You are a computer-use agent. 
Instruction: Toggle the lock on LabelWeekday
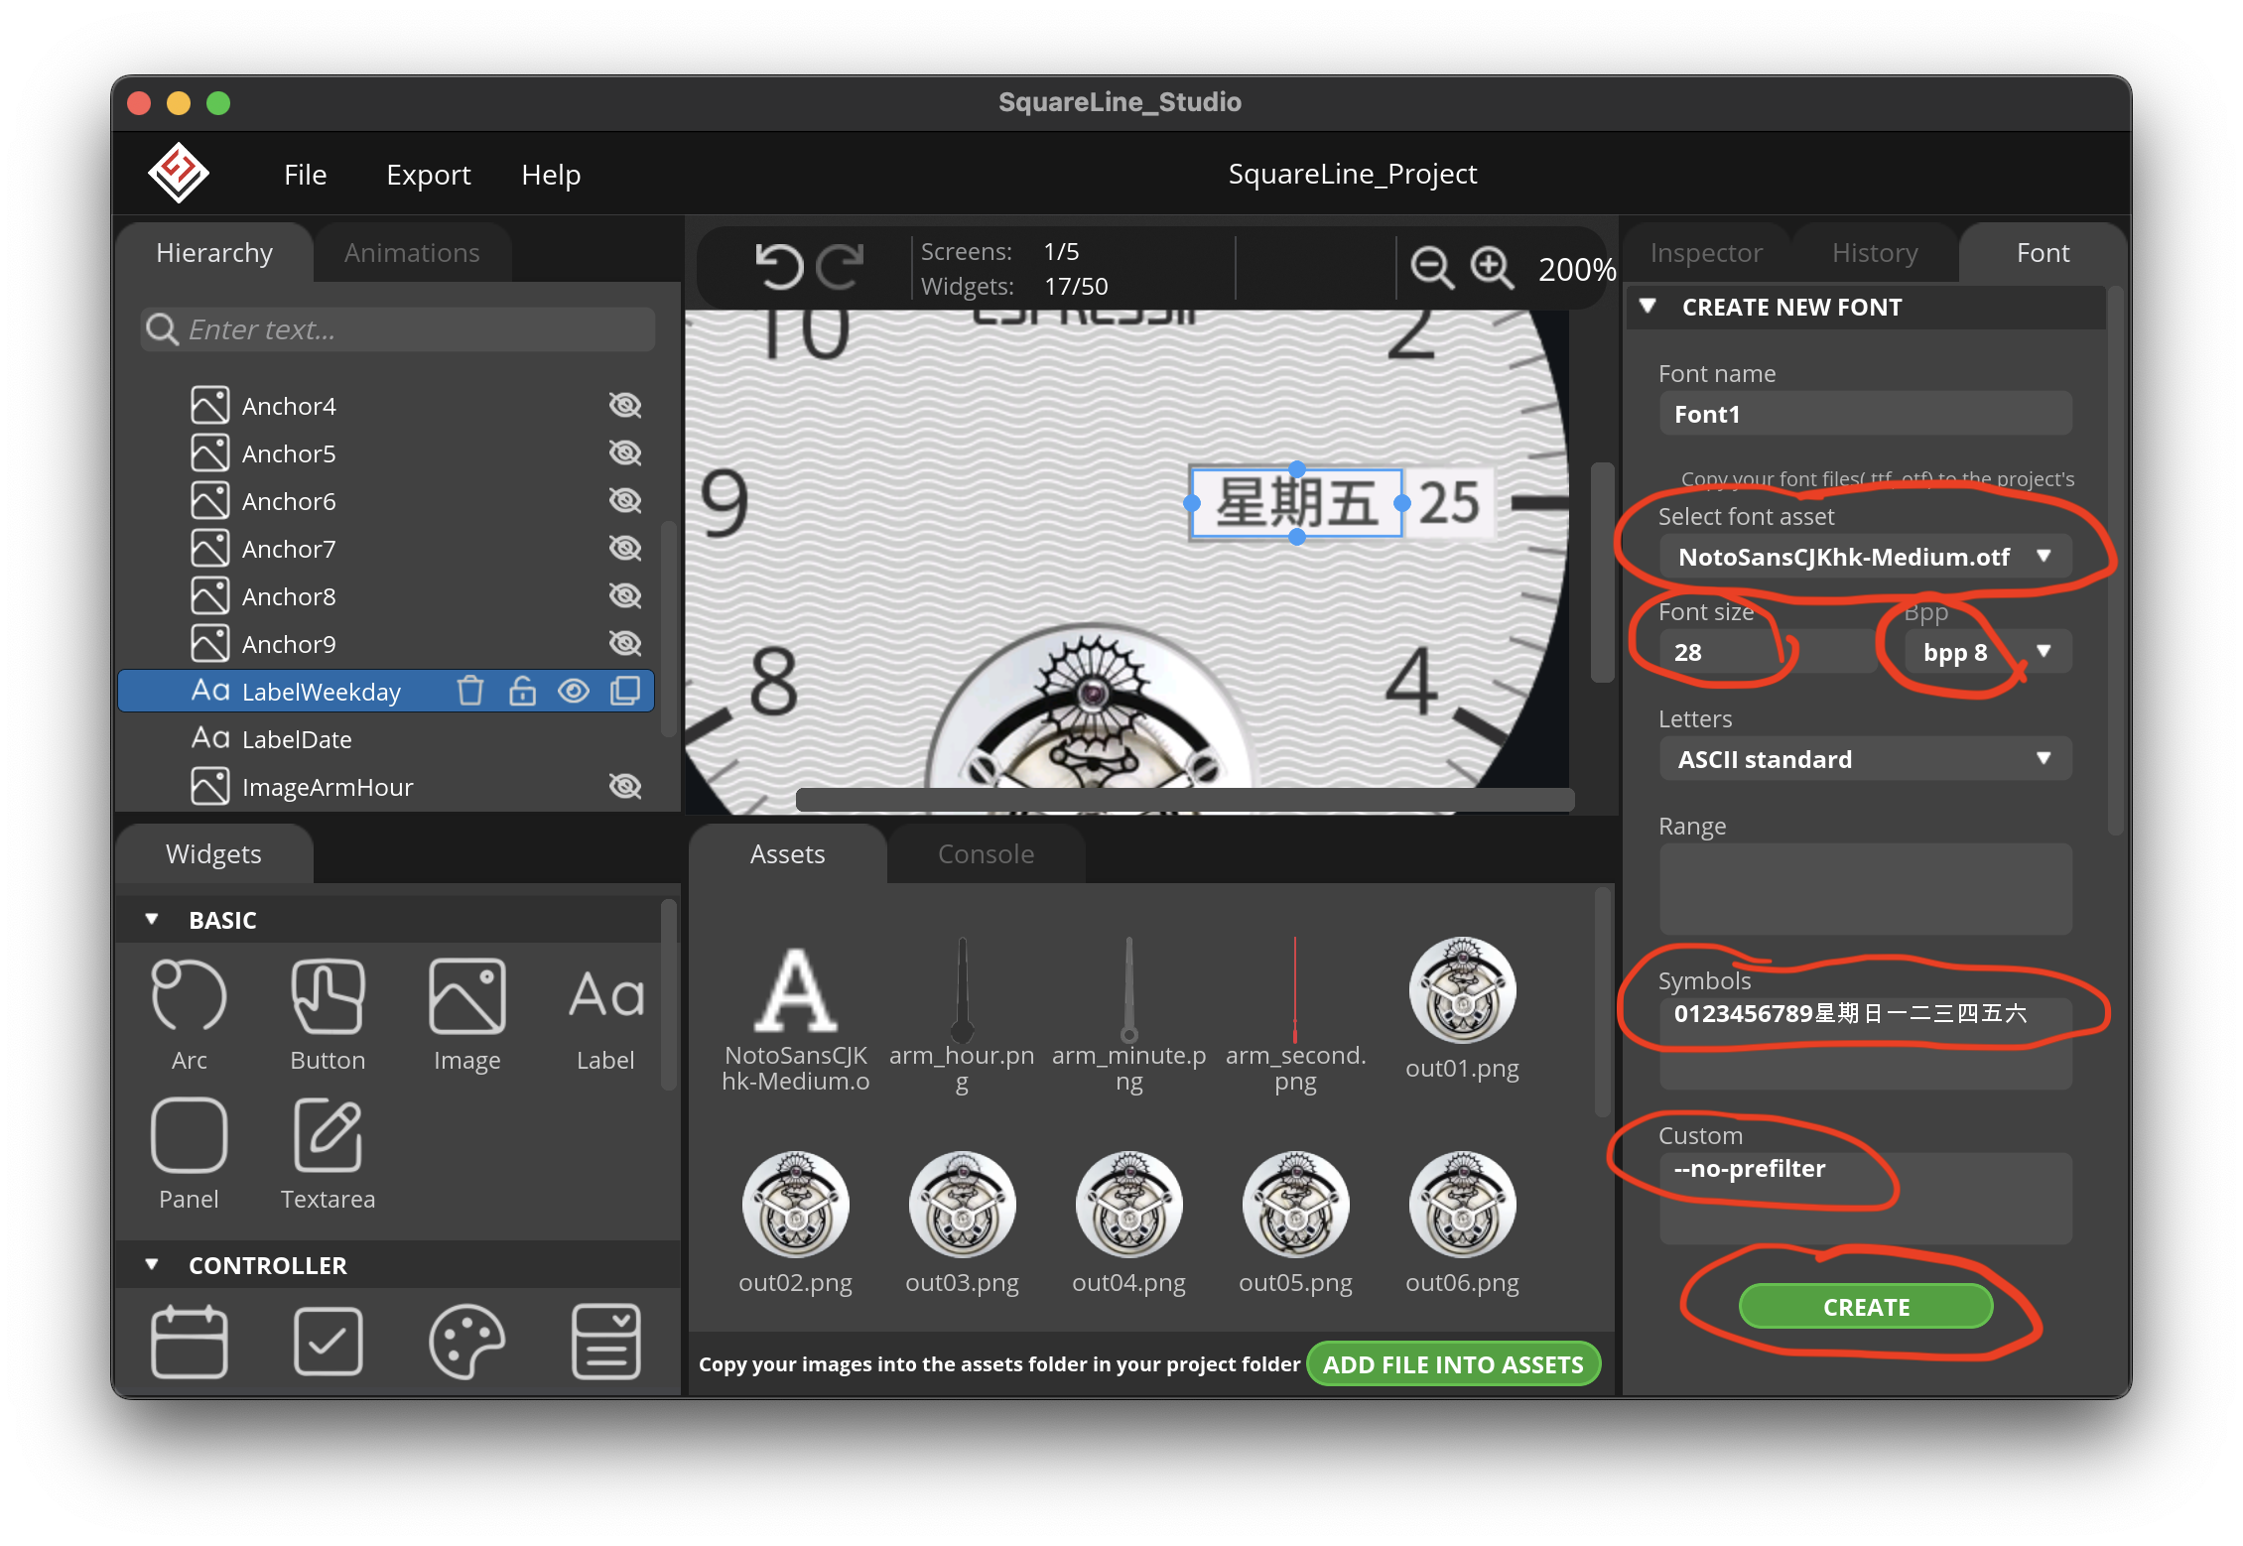(x=522, y=691)
